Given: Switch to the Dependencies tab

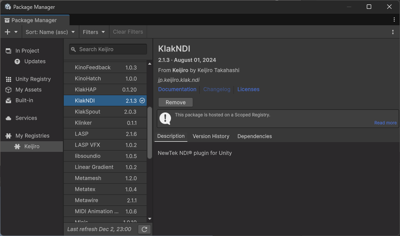Looking at the screenshot, I should pos(254,136).
